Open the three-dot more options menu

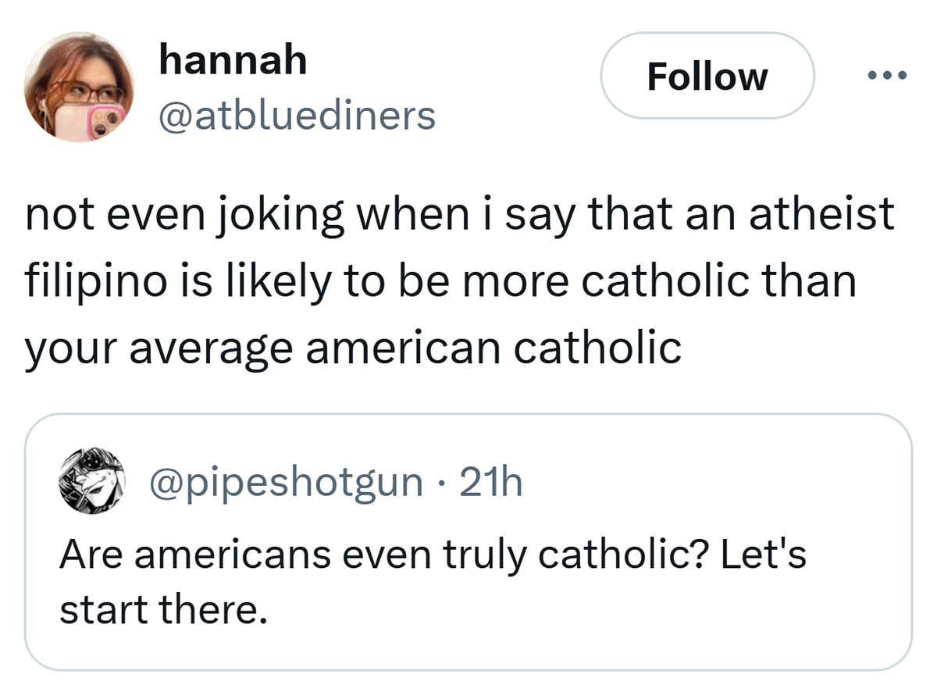point(888,77)
